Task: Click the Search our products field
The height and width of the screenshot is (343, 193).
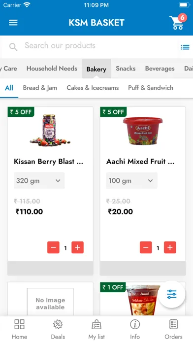Action: tap(90, 46)
